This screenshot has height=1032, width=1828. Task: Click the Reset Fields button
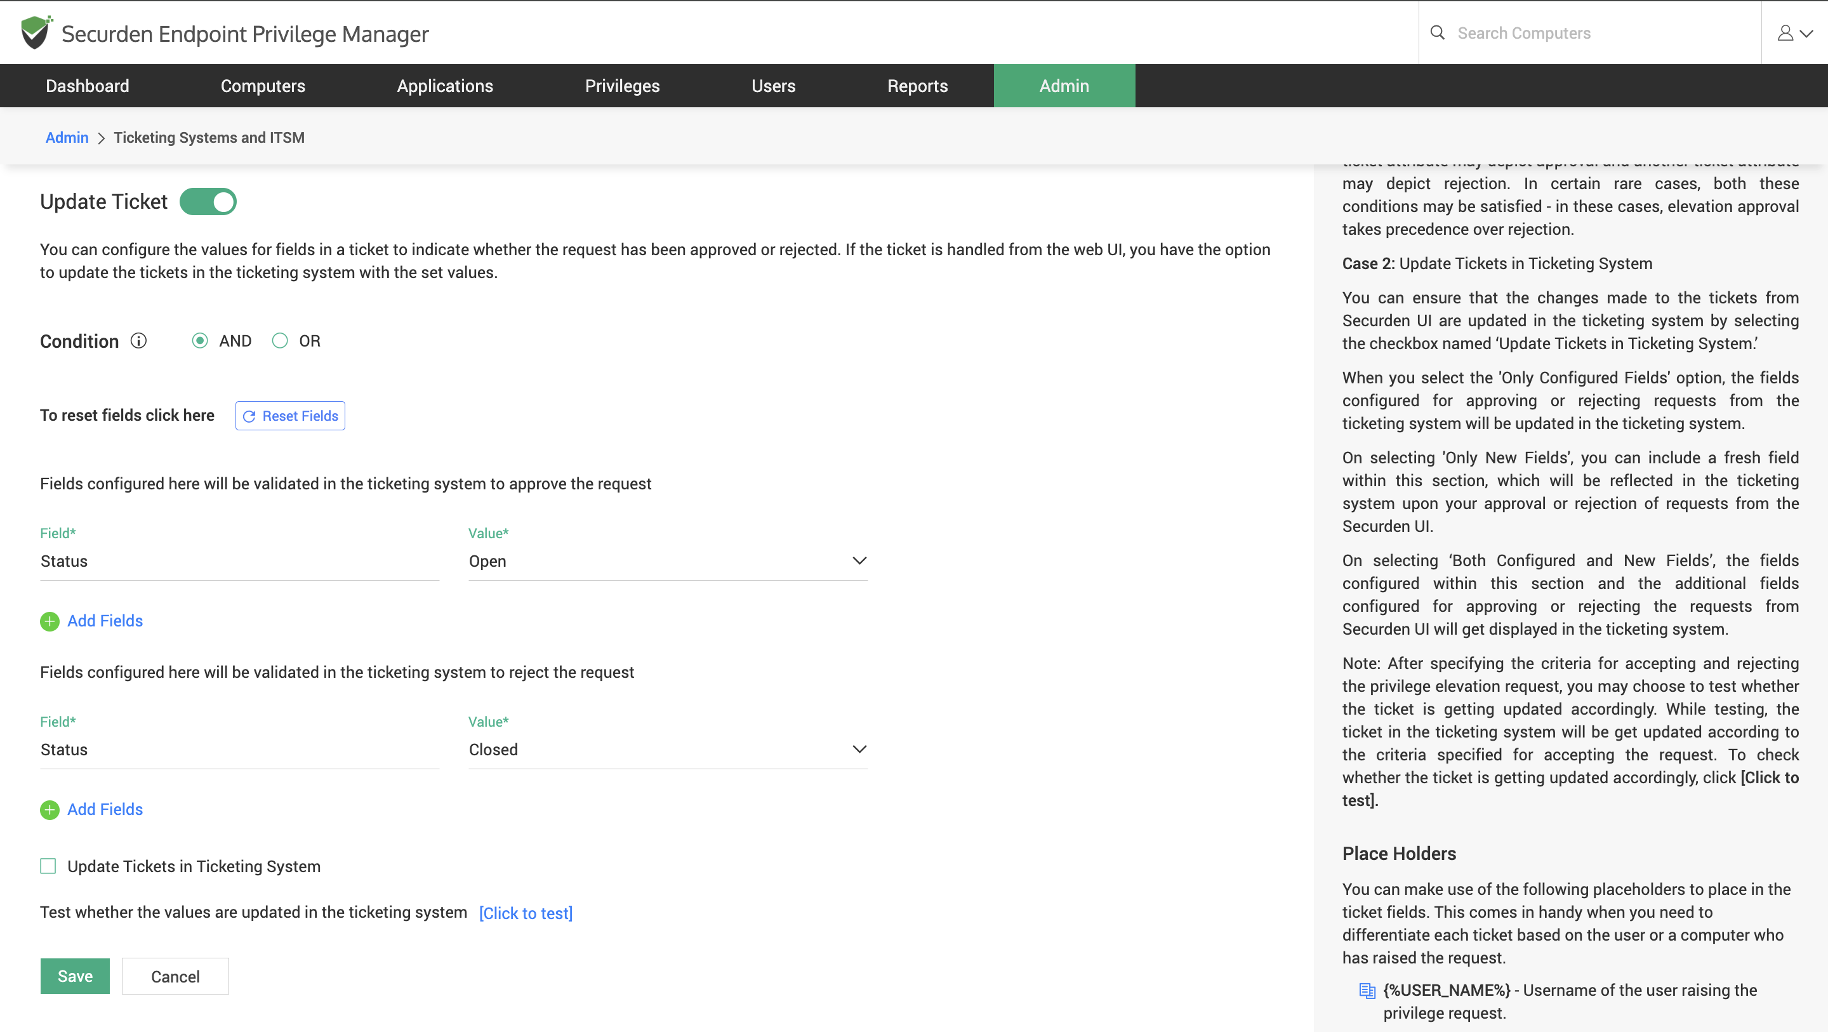(290, 416)
